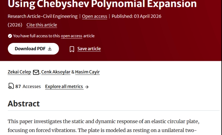222x135 pixels.
Task: Click the Abstract section heading
Action: click(x=24, y=103)
